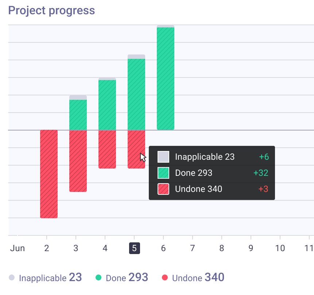This screenshot has height=295, width=314.
Task: Toggle the Done 293 legend entry
Action: click(x=122, y=277)
